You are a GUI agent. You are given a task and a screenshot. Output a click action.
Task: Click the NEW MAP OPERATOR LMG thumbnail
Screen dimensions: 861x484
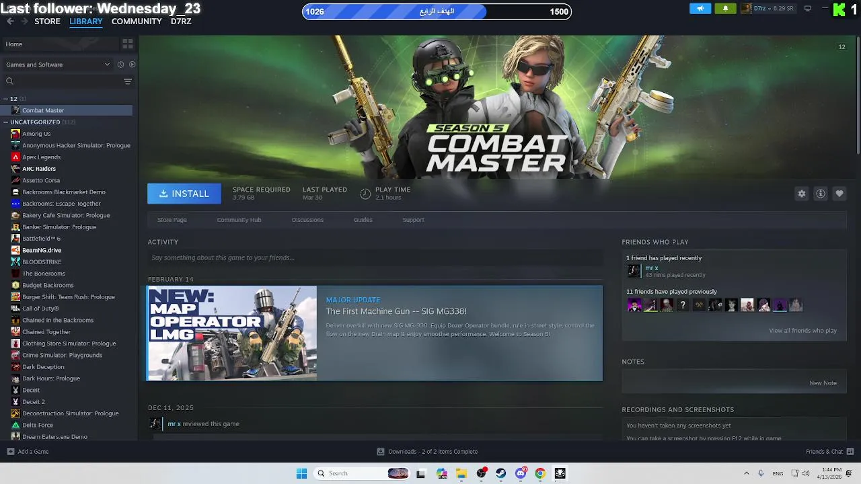coord(232,333)
